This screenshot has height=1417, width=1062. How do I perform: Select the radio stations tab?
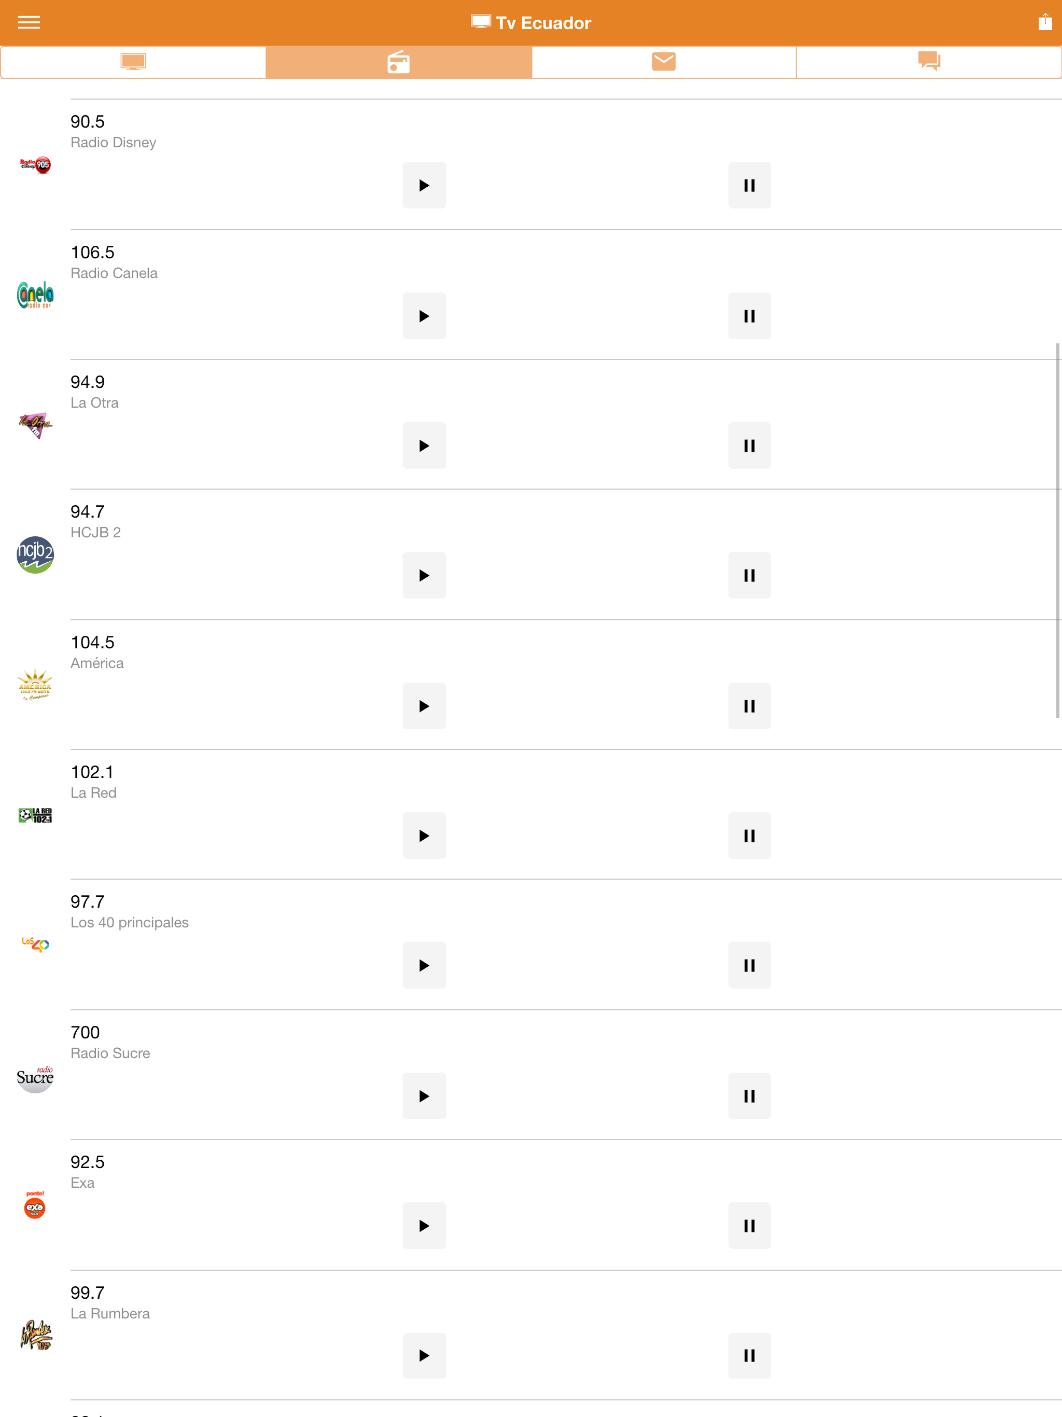click(398, 62)
